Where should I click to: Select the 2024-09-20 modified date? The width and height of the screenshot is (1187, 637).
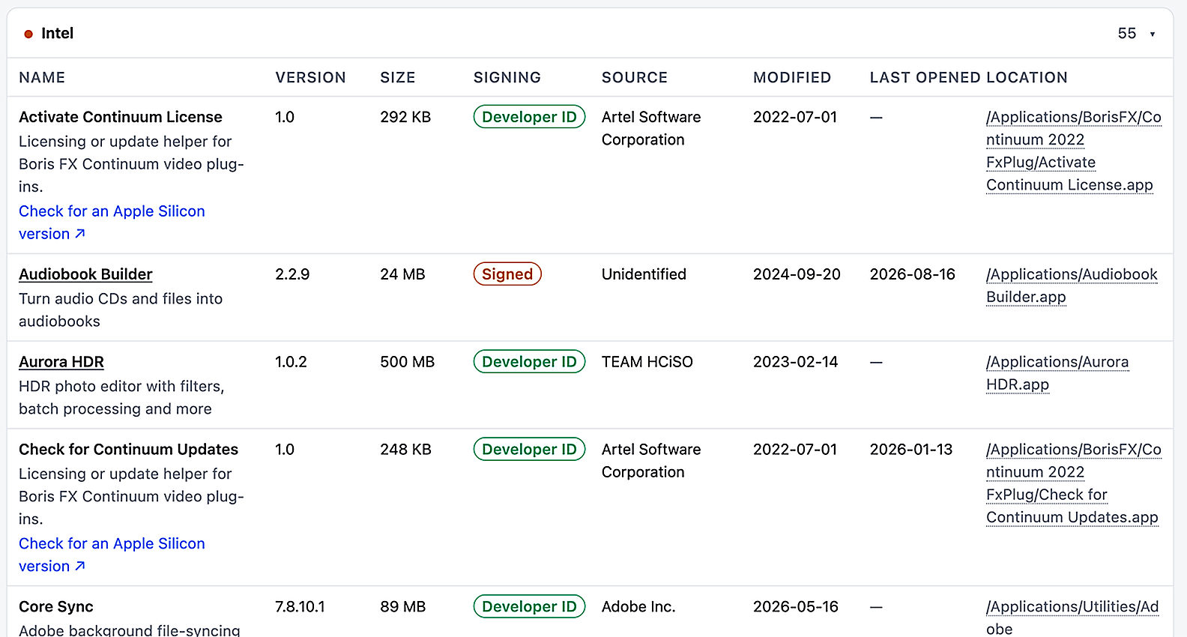[x=797, y=274]
